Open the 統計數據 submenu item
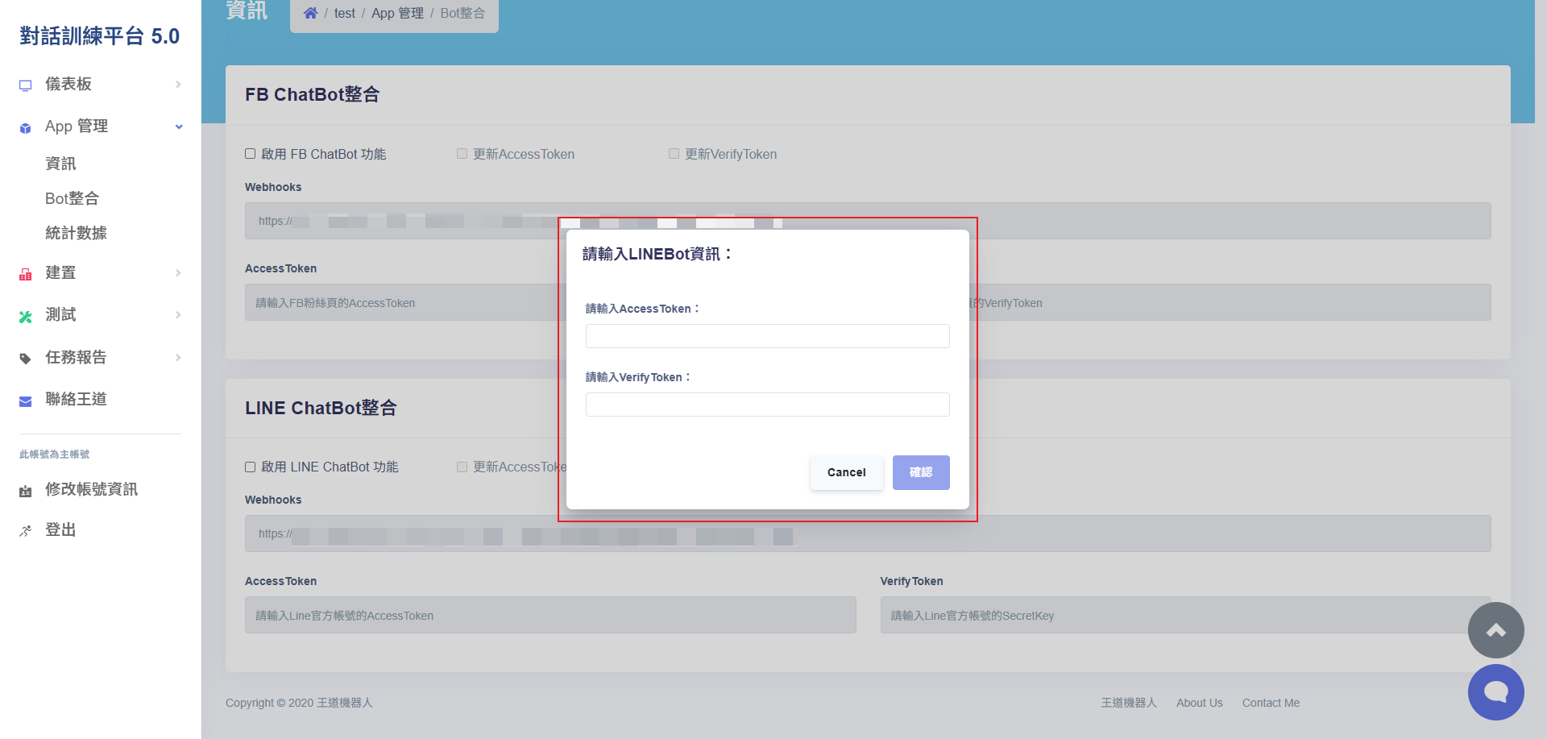 tap(76, 233)
